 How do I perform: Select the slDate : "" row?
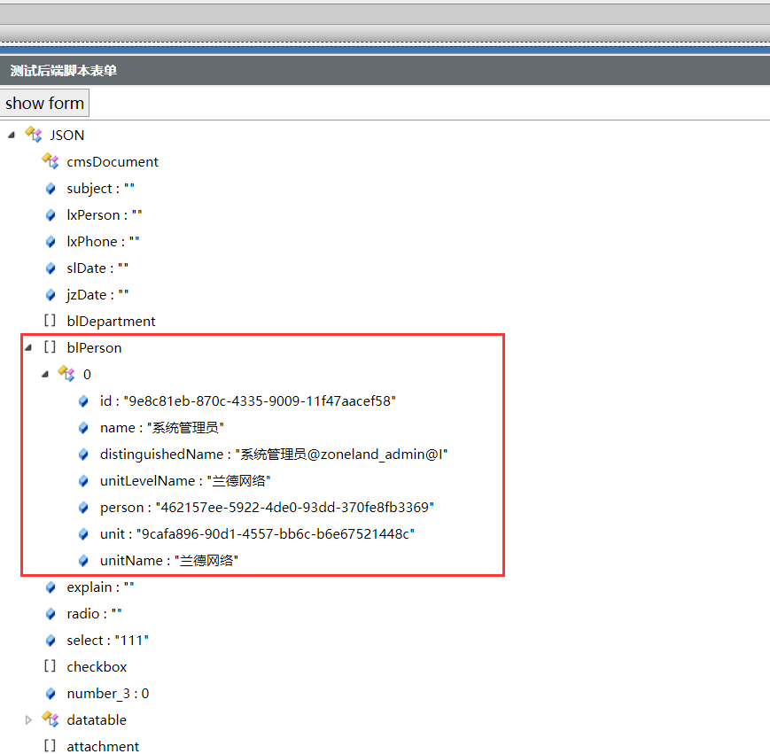97,268
